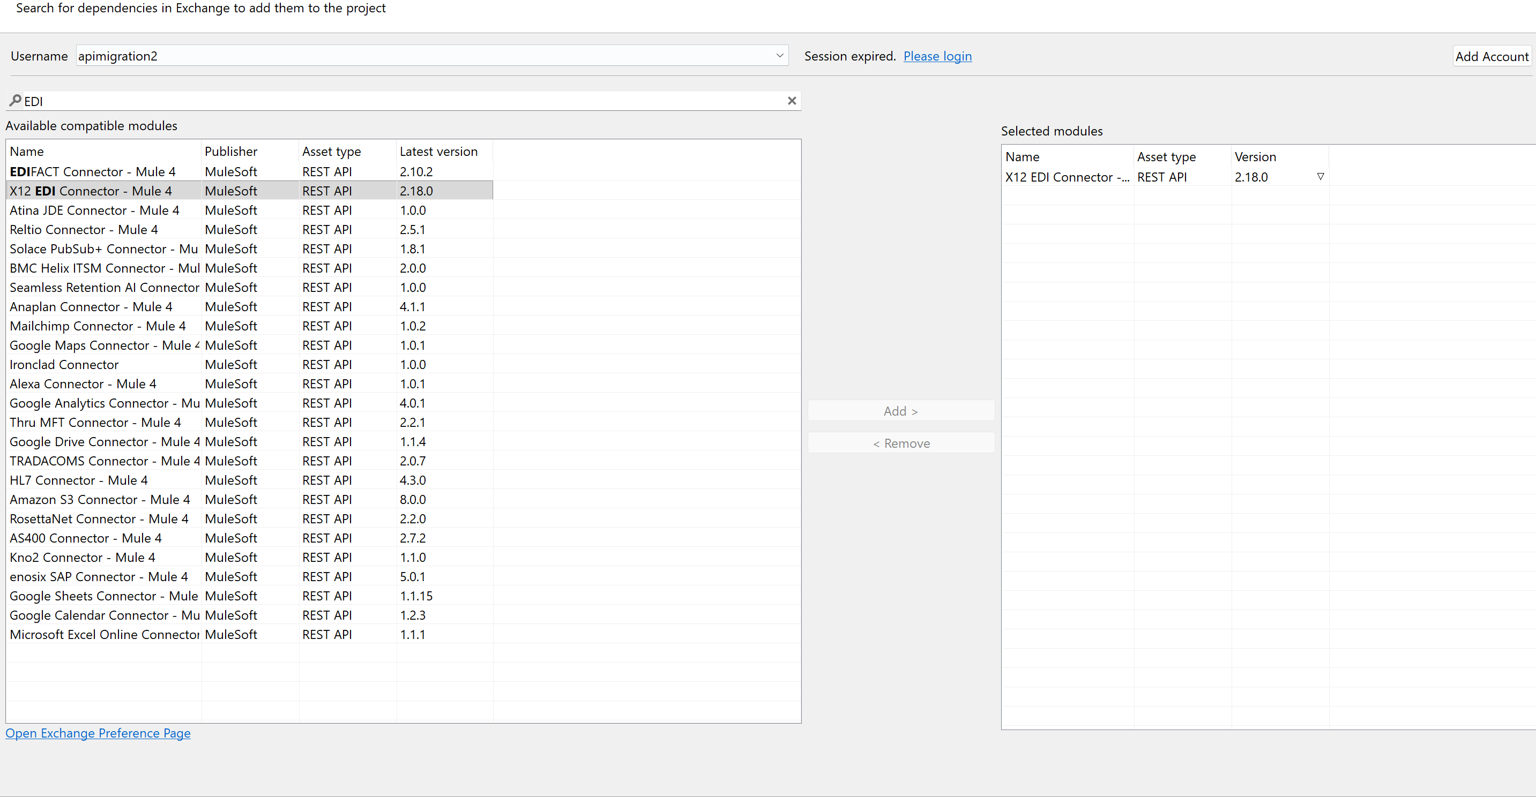Click the < Remove button
Image resolution: width=1536 pixels, height=797 pixels.
tap(900, 443)
